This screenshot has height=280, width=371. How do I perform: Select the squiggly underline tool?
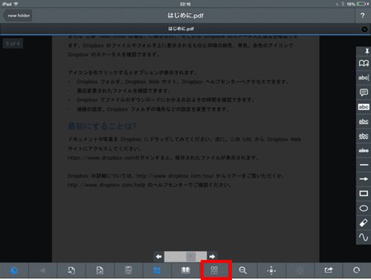pyautogui.click(x=364, y=136)
